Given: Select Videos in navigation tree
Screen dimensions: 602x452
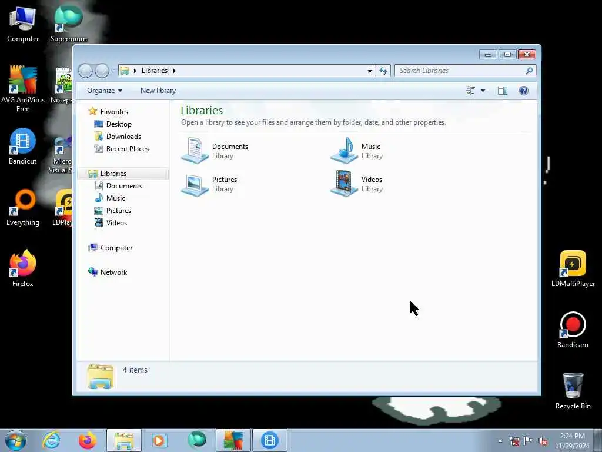Looking at the screenshot, I should click(x=111, y=223).
